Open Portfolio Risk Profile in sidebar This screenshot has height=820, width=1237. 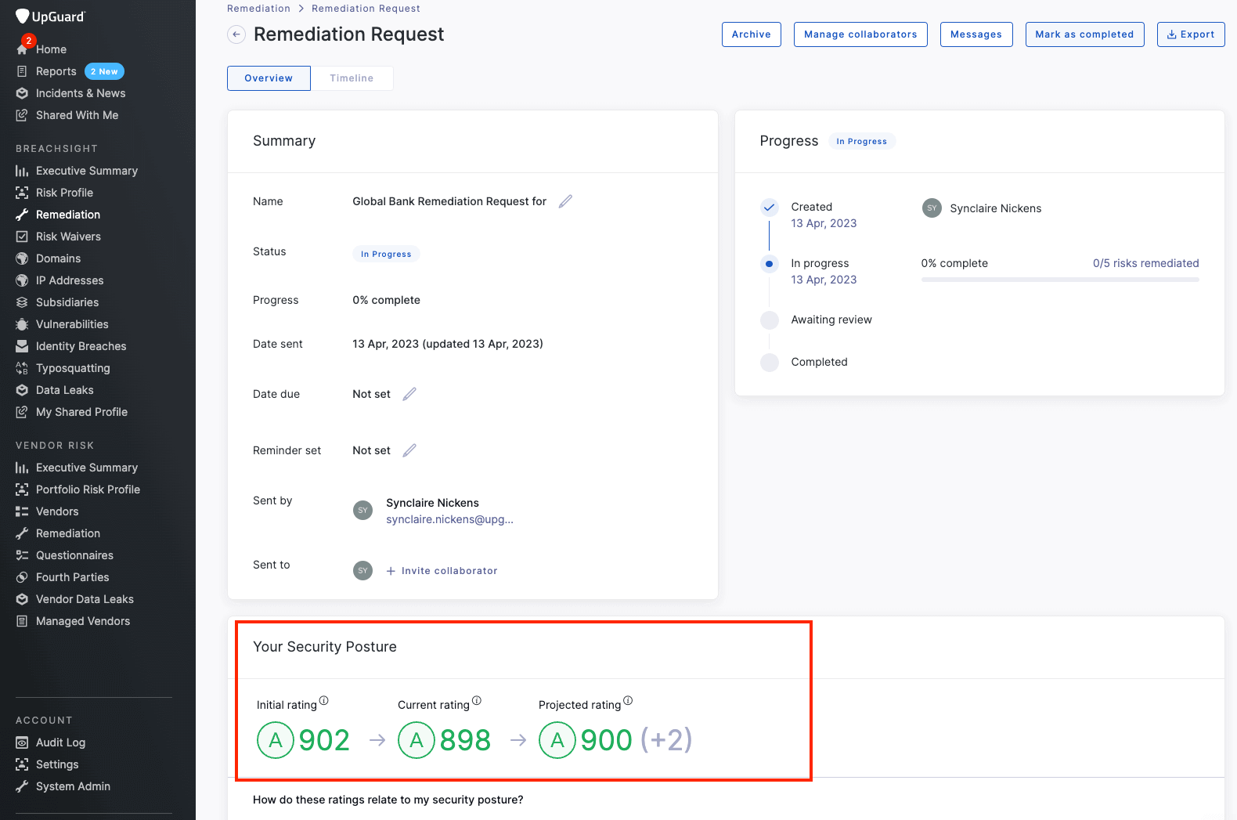88,489
